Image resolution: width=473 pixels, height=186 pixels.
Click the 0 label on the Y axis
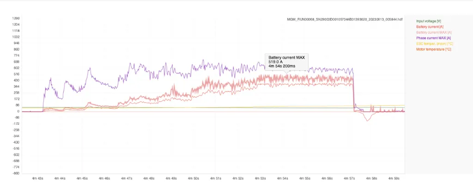(x=18, y=111)
